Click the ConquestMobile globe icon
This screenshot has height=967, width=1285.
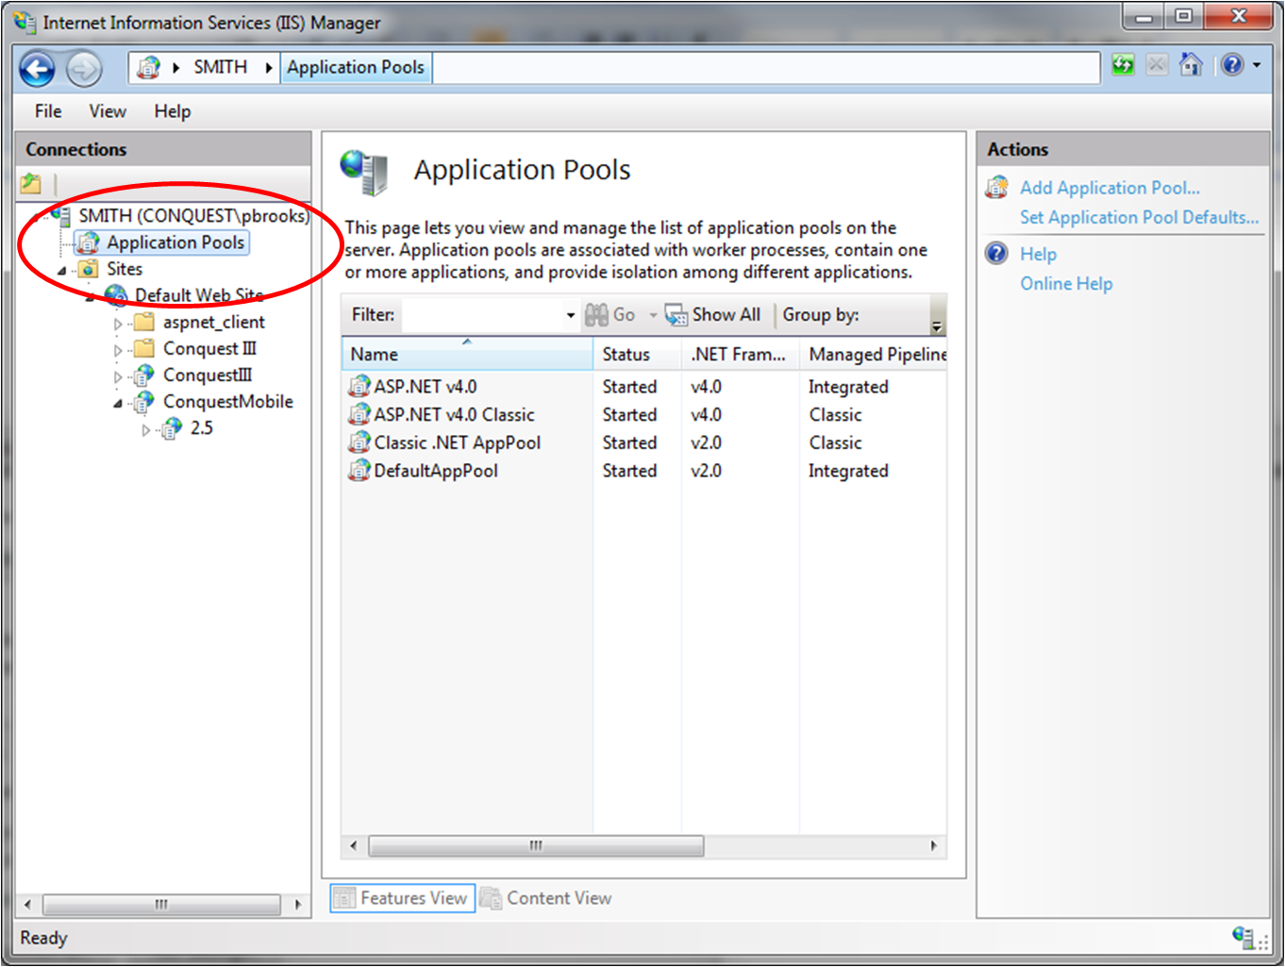click(143, 403)
